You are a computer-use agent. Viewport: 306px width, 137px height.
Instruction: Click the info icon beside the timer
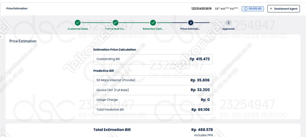tap(246, 9)
